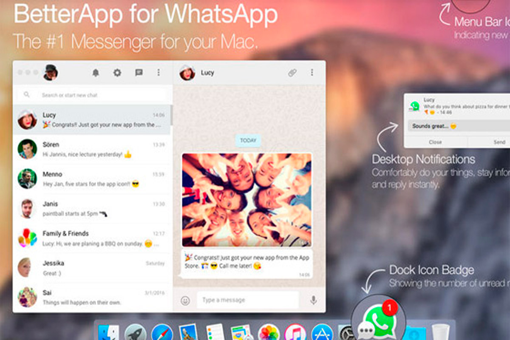Launch Safari from the dock
Image resolution: width=510 pixels, height=340 pixels.
[162, 332]
